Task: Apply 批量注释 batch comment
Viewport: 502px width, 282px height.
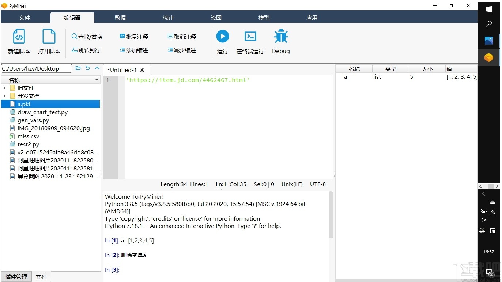Action: click(x=134, y=36)
